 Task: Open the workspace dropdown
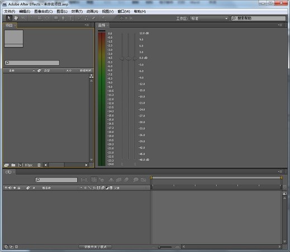click(x=209, y=18)
